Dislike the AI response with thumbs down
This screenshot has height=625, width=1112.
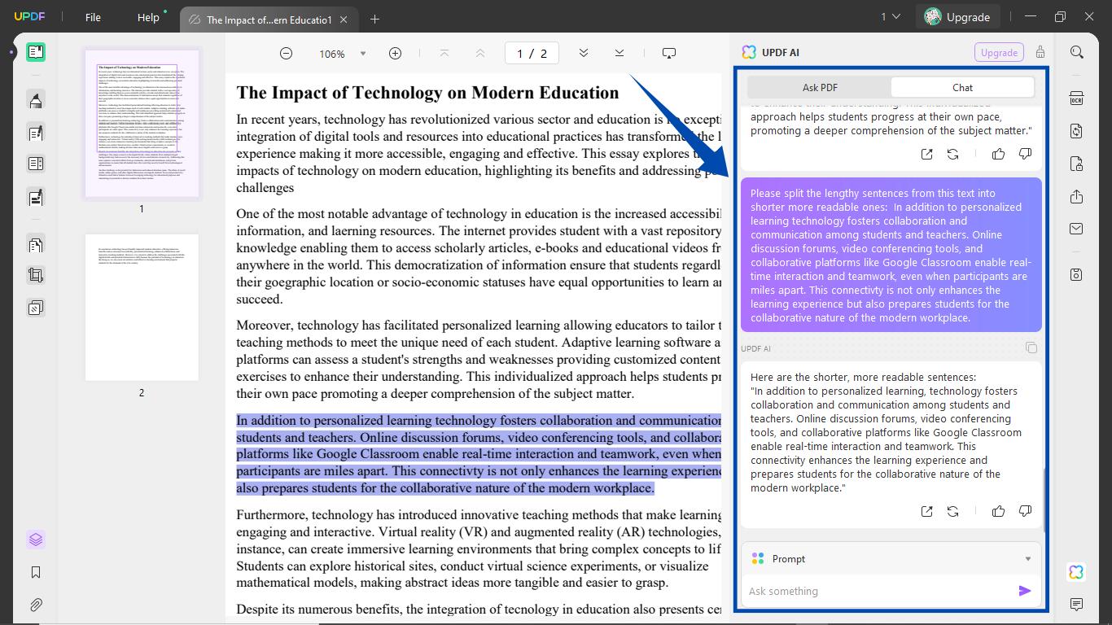point(1025,511)
